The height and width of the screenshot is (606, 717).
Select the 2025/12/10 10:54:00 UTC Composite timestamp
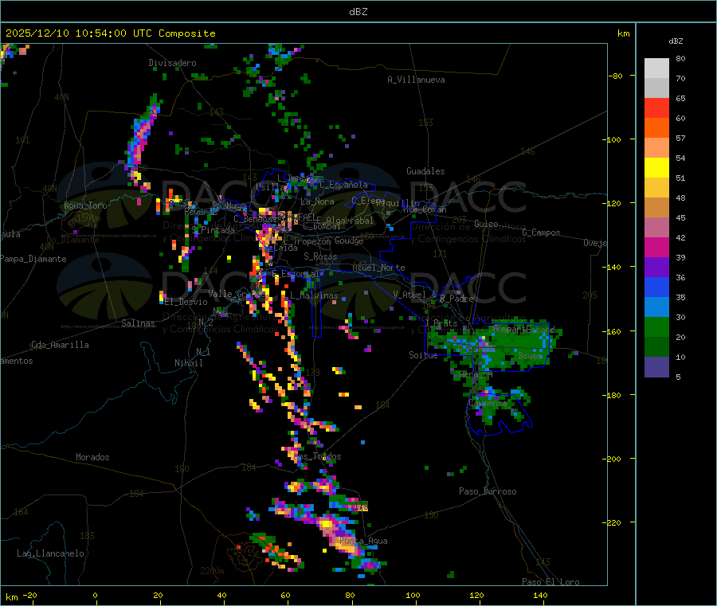click(110, 33)
